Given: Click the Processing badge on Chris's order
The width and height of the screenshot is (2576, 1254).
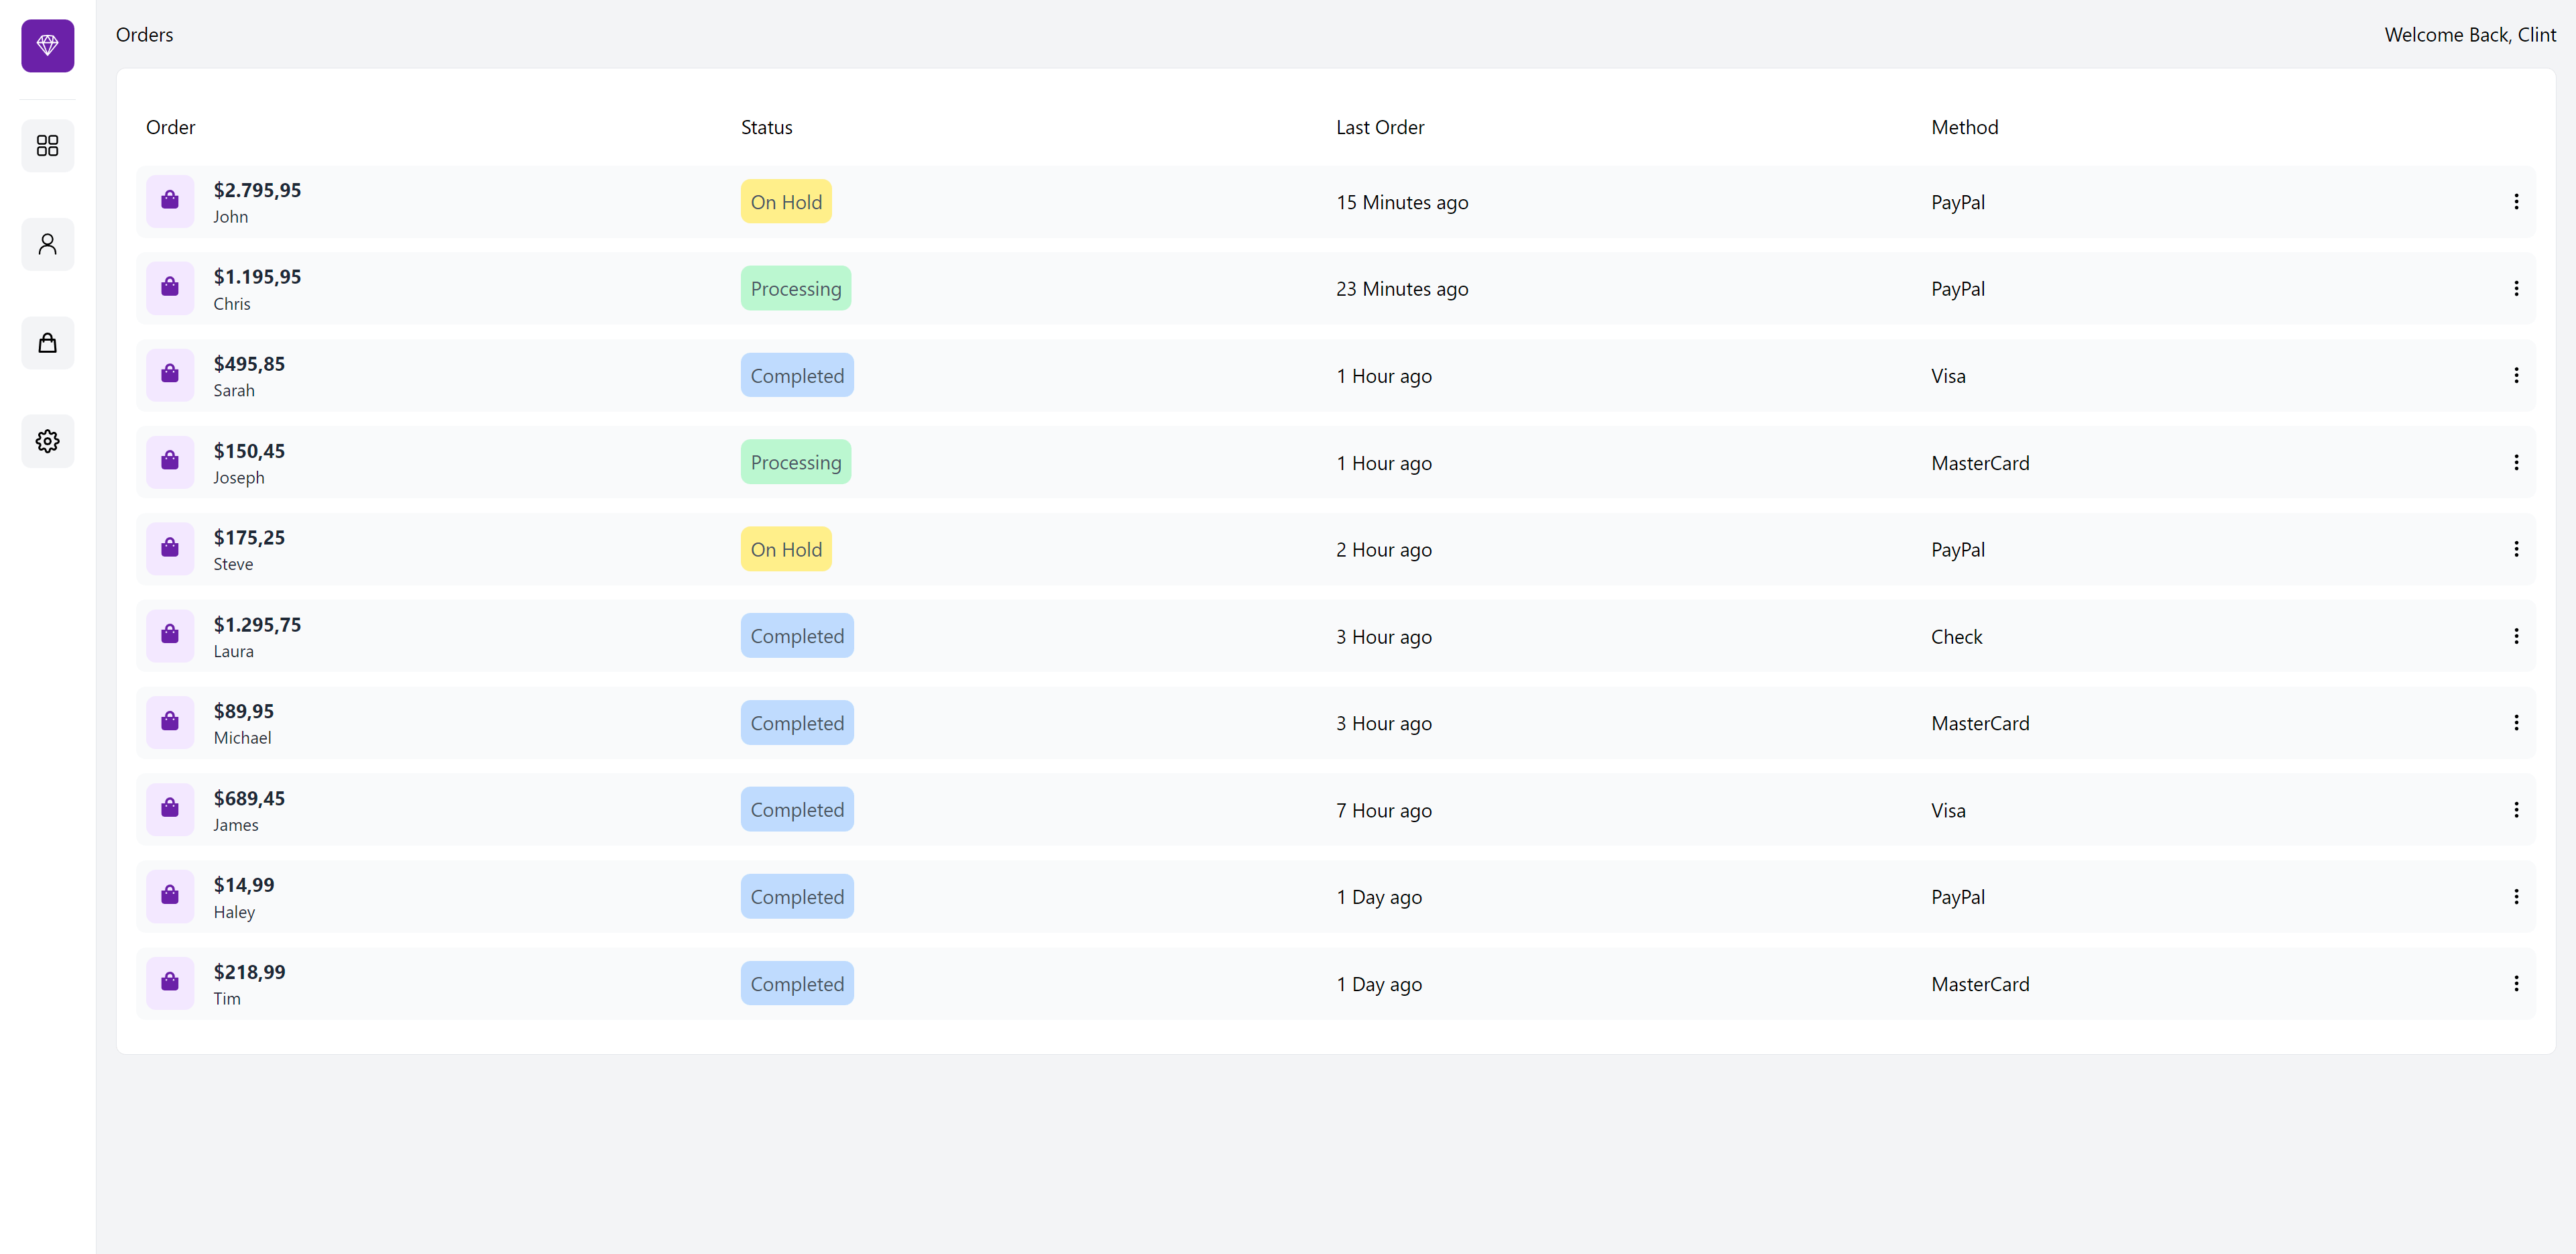Looking at the screenshot, I should [795, 288].
